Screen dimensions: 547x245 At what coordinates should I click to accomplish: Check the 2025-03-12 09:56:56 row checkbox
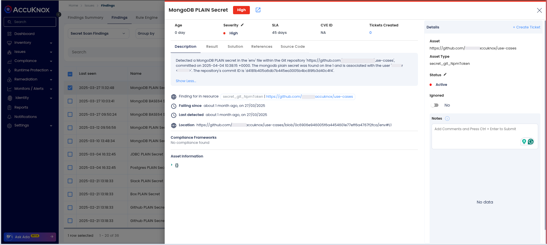pos(70,128)
